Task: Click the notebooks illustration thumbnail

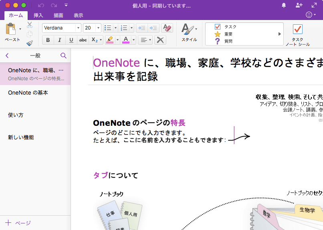Action: [120, 216]
